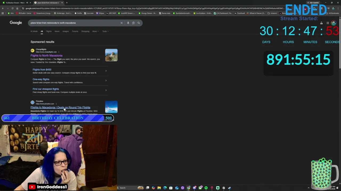
Task: Open the Ask Gemini button
Action: 313,3
